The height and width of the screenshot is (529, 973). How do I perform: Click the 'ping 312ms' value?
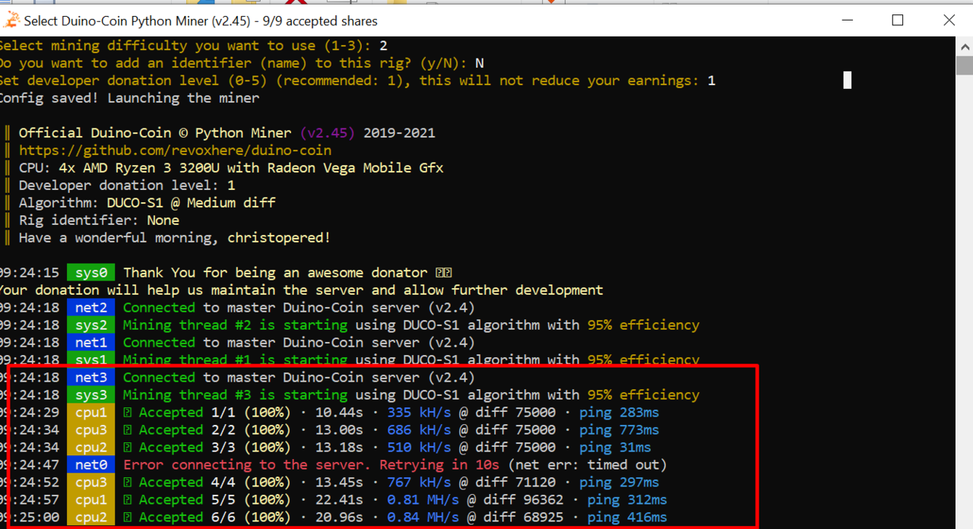pos(627,500)
